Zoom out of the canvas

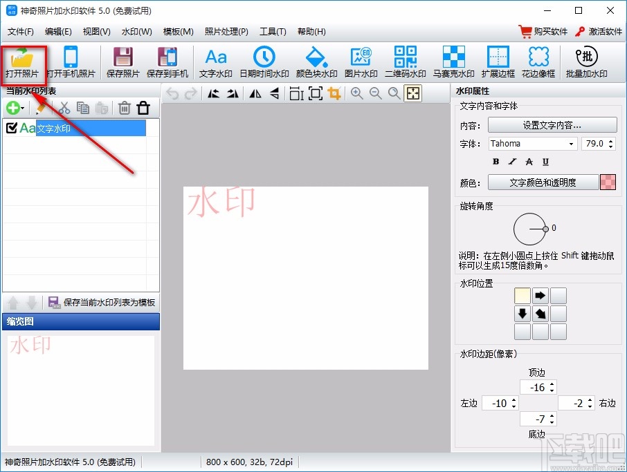pos(376,93)
